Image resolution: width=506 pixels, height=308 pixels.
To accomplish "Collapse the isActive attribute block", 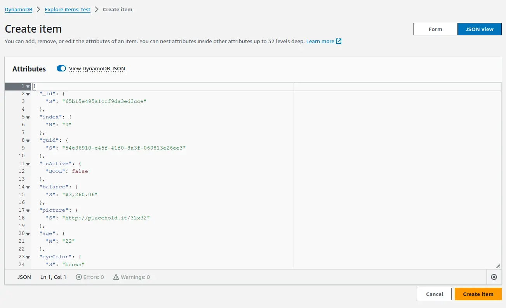I will [27, 164].
